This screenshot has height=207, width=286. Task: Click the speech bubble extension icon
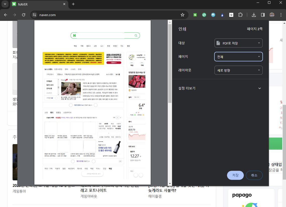(213, 15)
